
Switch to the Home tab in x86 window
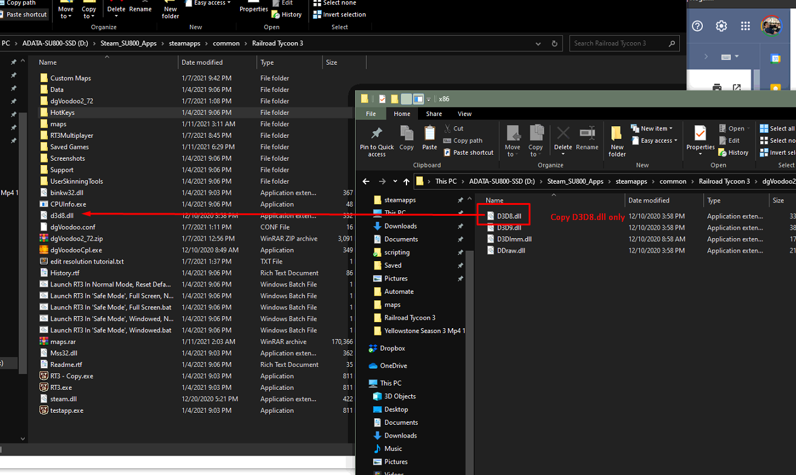coord(402,114)
